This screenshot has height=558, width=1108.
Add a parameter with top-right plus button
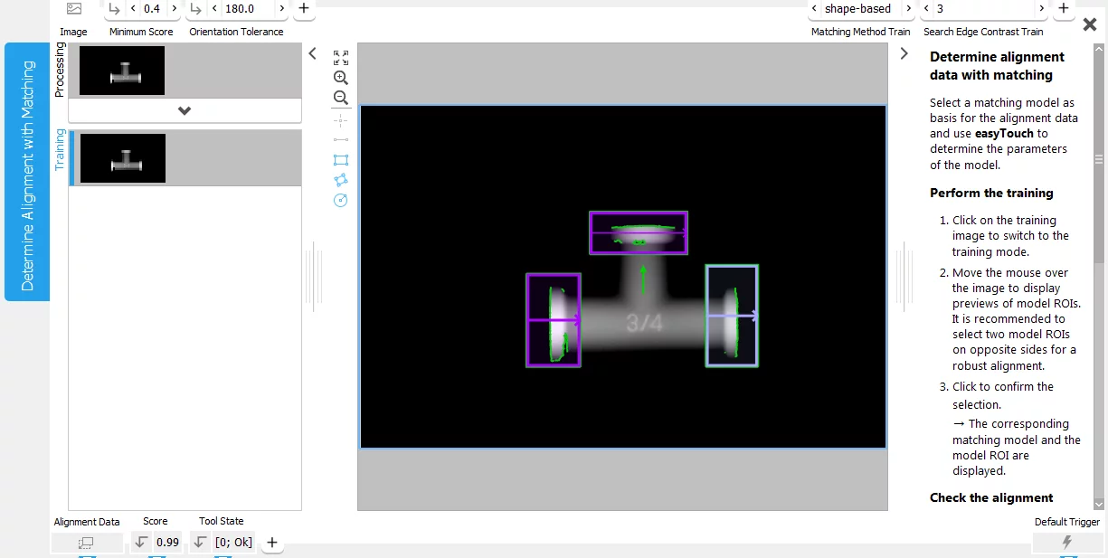click(1064, 9)
